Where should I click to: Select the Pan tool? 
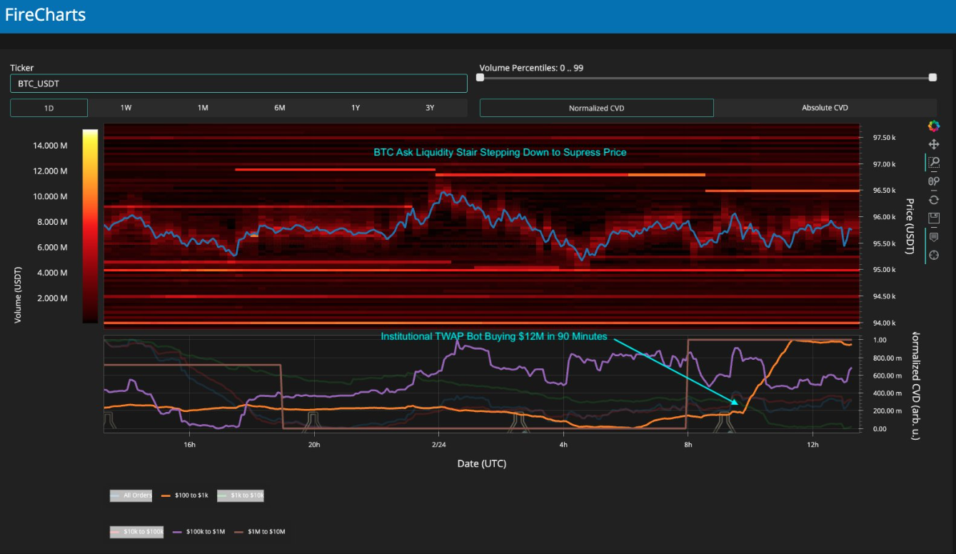click(933, 144)
